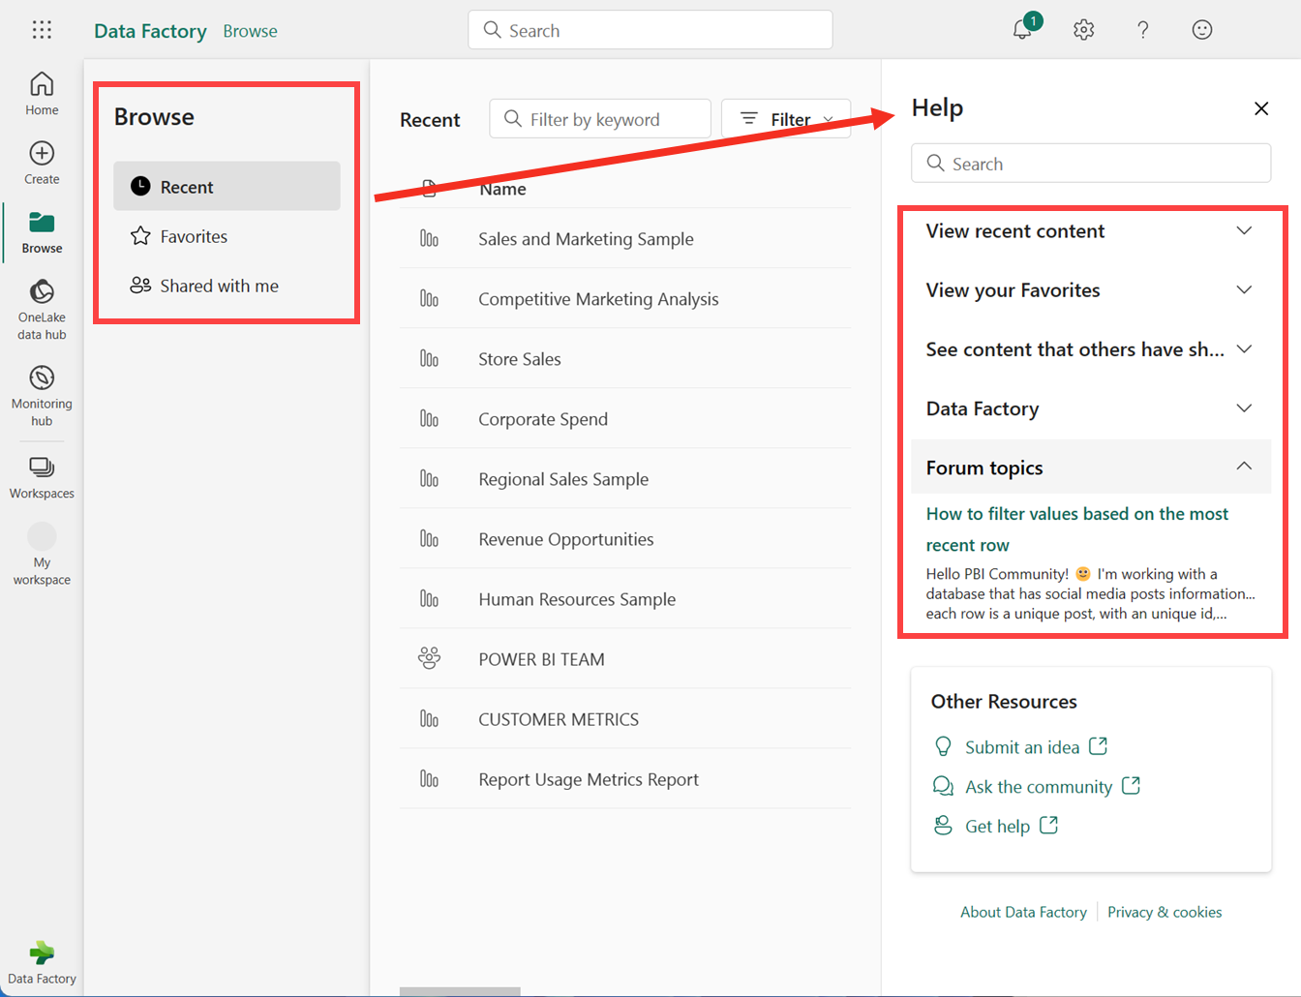Click the icon beside CUSTOMER METRICS
This screenshot has height=997, width=1301.
[x=429, y=719]
